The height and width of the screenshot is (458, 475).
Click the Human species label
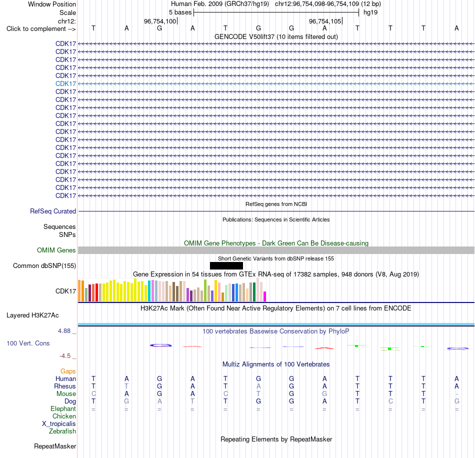[x=65, y=378]
